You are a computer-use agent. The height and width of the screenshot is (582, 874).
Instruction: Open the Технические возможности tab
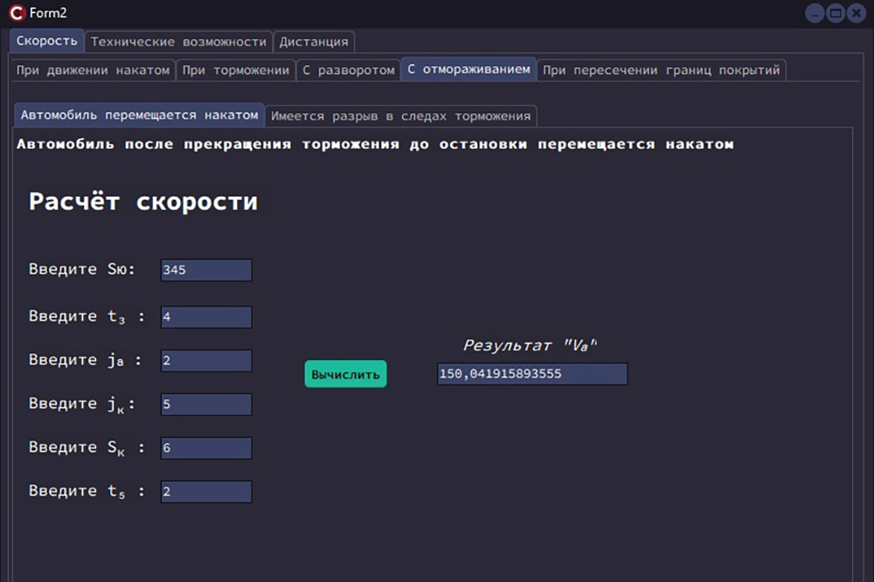pos(178,42)
